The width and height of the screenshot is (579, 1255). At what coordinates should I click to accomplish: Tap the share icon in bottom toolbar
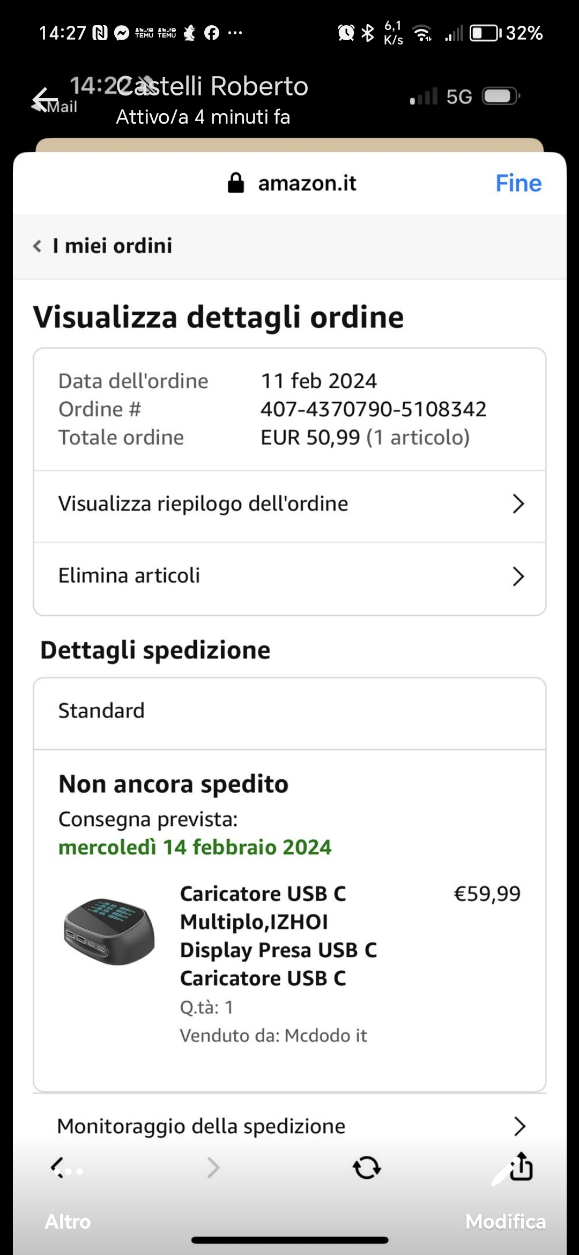521,1167
